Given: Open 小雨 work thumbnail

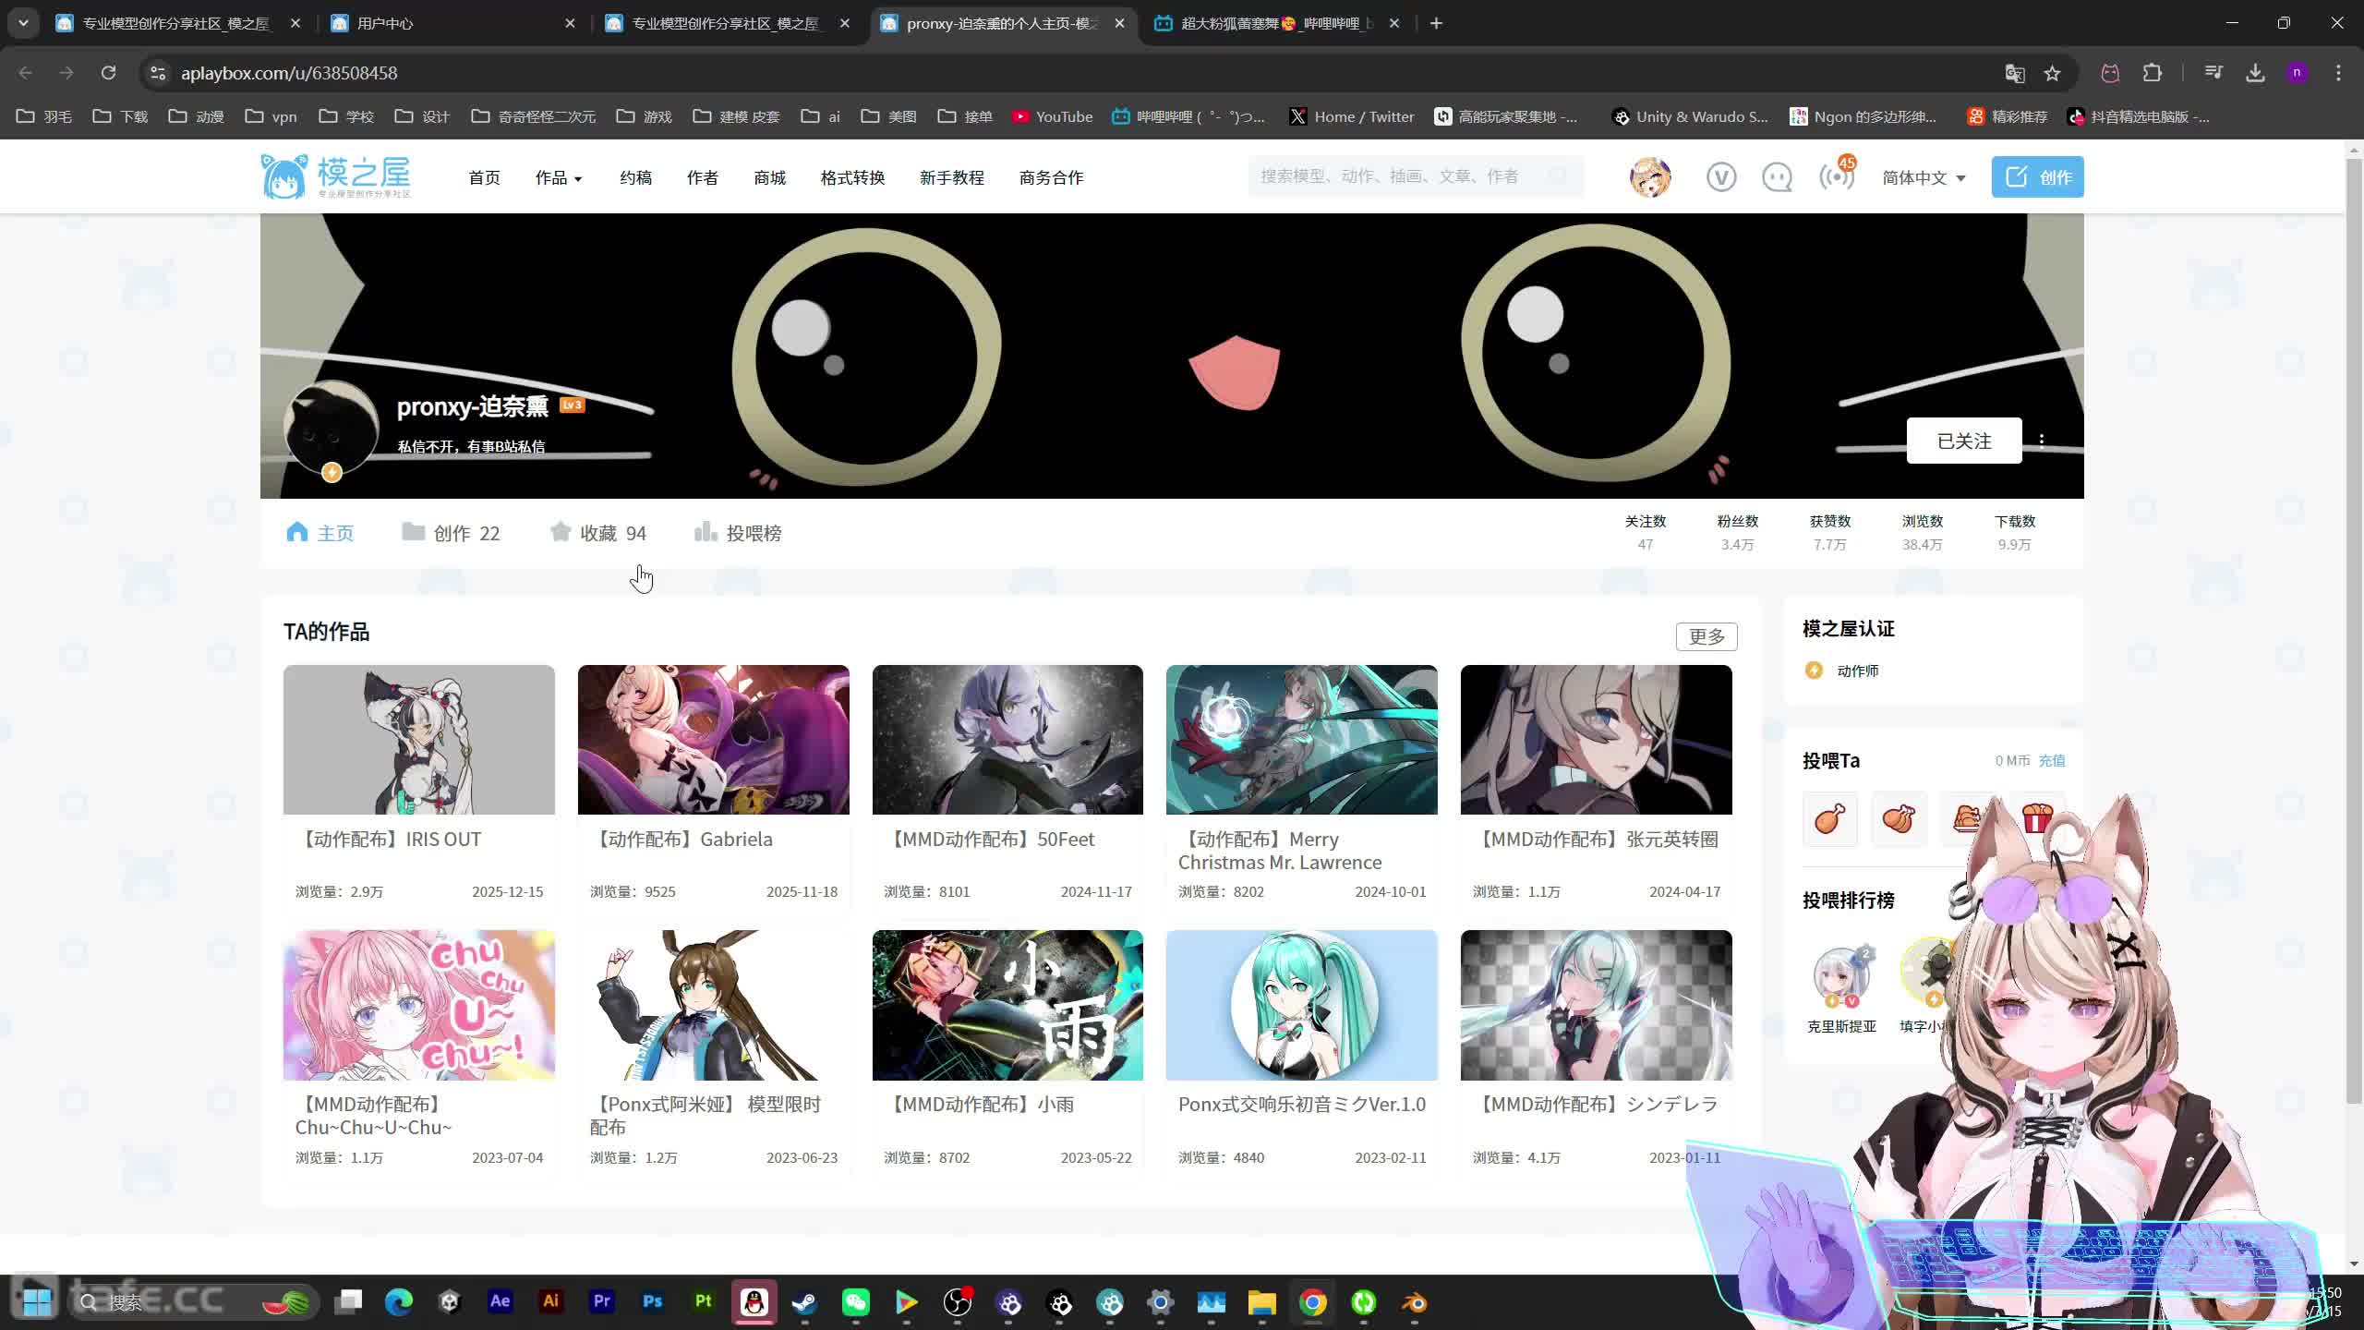Looking at the screenshot, I should 1007,1005.
